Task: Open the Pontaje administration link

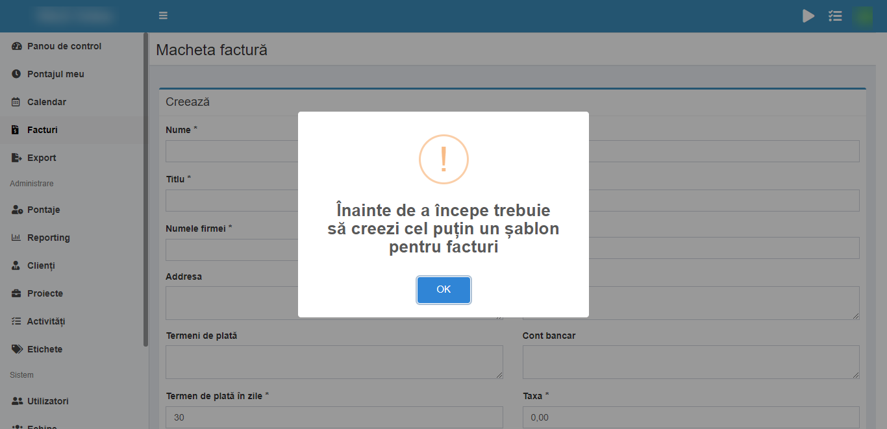Action: (71, 210)
